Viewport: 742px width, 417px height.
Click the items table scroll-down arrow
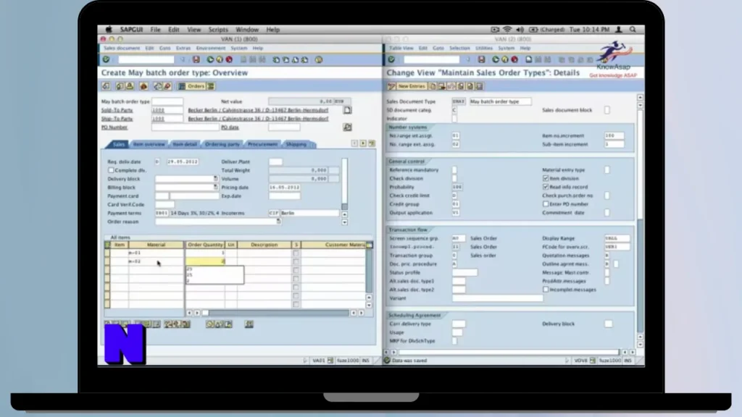pos(369,305)
